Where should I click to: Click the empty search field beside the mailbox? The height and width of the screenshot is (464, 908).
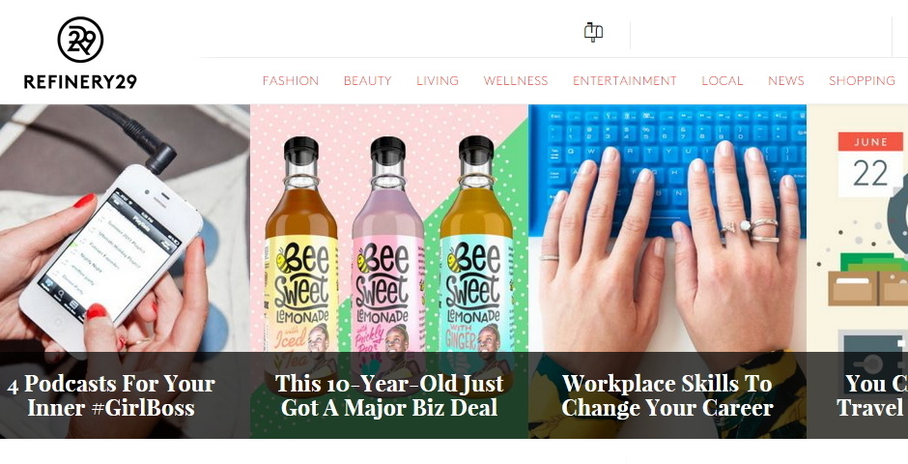coord(761,36)
